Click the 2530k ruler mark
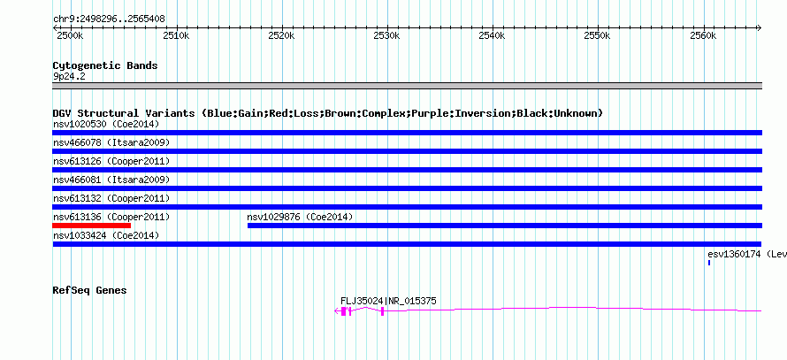Screen dimensions: 787x360 coord(387,36)
